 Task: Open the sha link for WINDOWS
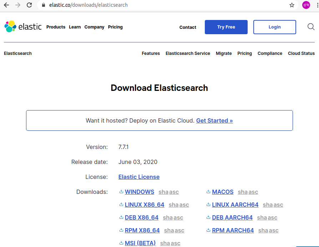click(x=163, y=192)
